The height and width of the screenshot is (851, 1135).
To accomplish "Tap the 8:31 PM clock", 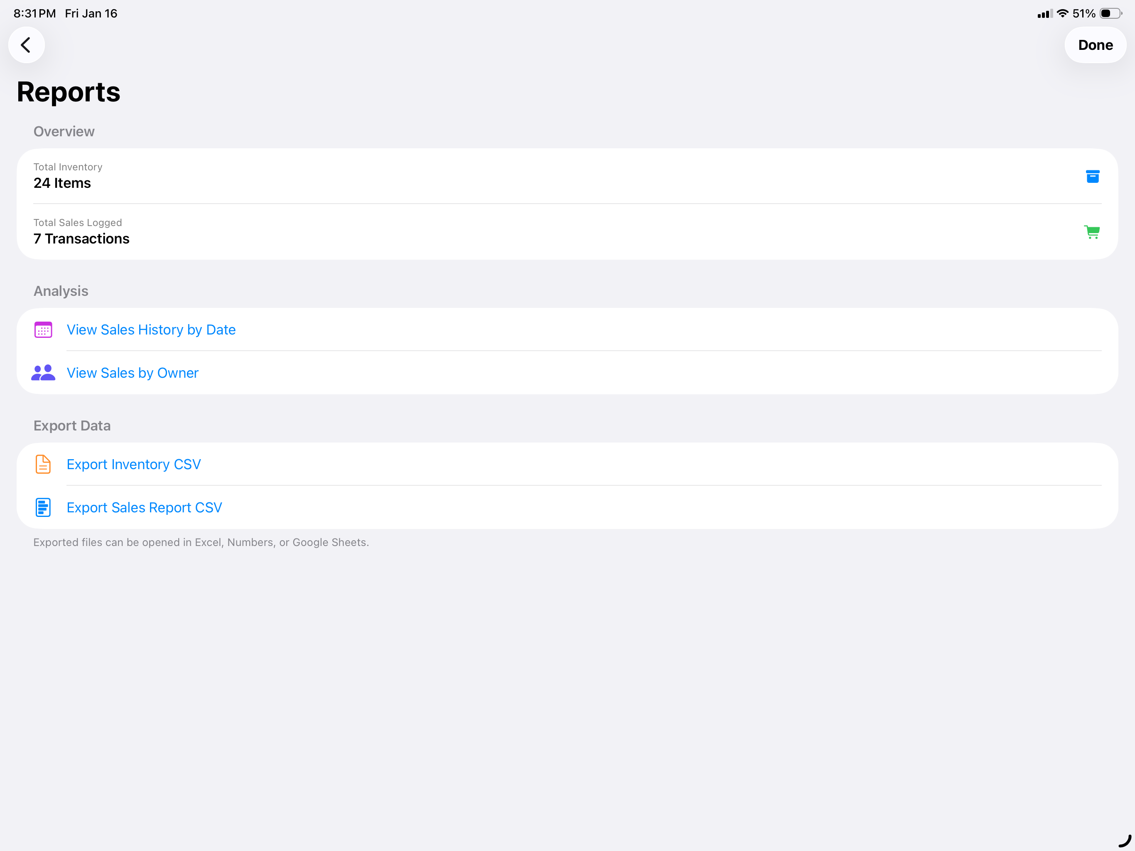I will pos(34,13).
